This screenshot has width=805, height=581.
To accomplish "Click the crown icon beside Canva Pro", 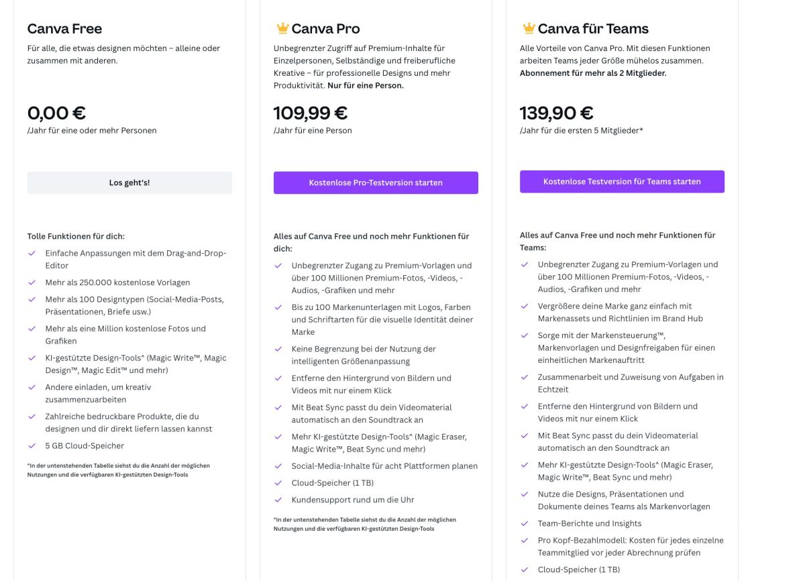I will click(282, 28).
